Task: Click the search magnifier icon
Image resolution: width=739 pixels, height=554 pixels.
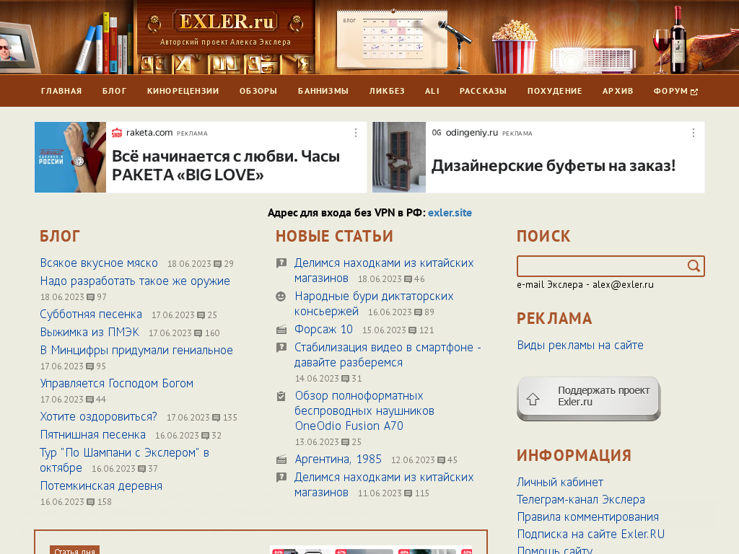Action: pyautogui.click(x=694, y=266)
